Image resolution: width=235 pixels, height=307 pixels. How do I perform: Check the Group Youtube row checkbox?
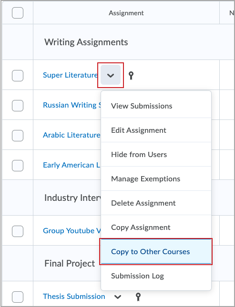(x=18, y=231)
